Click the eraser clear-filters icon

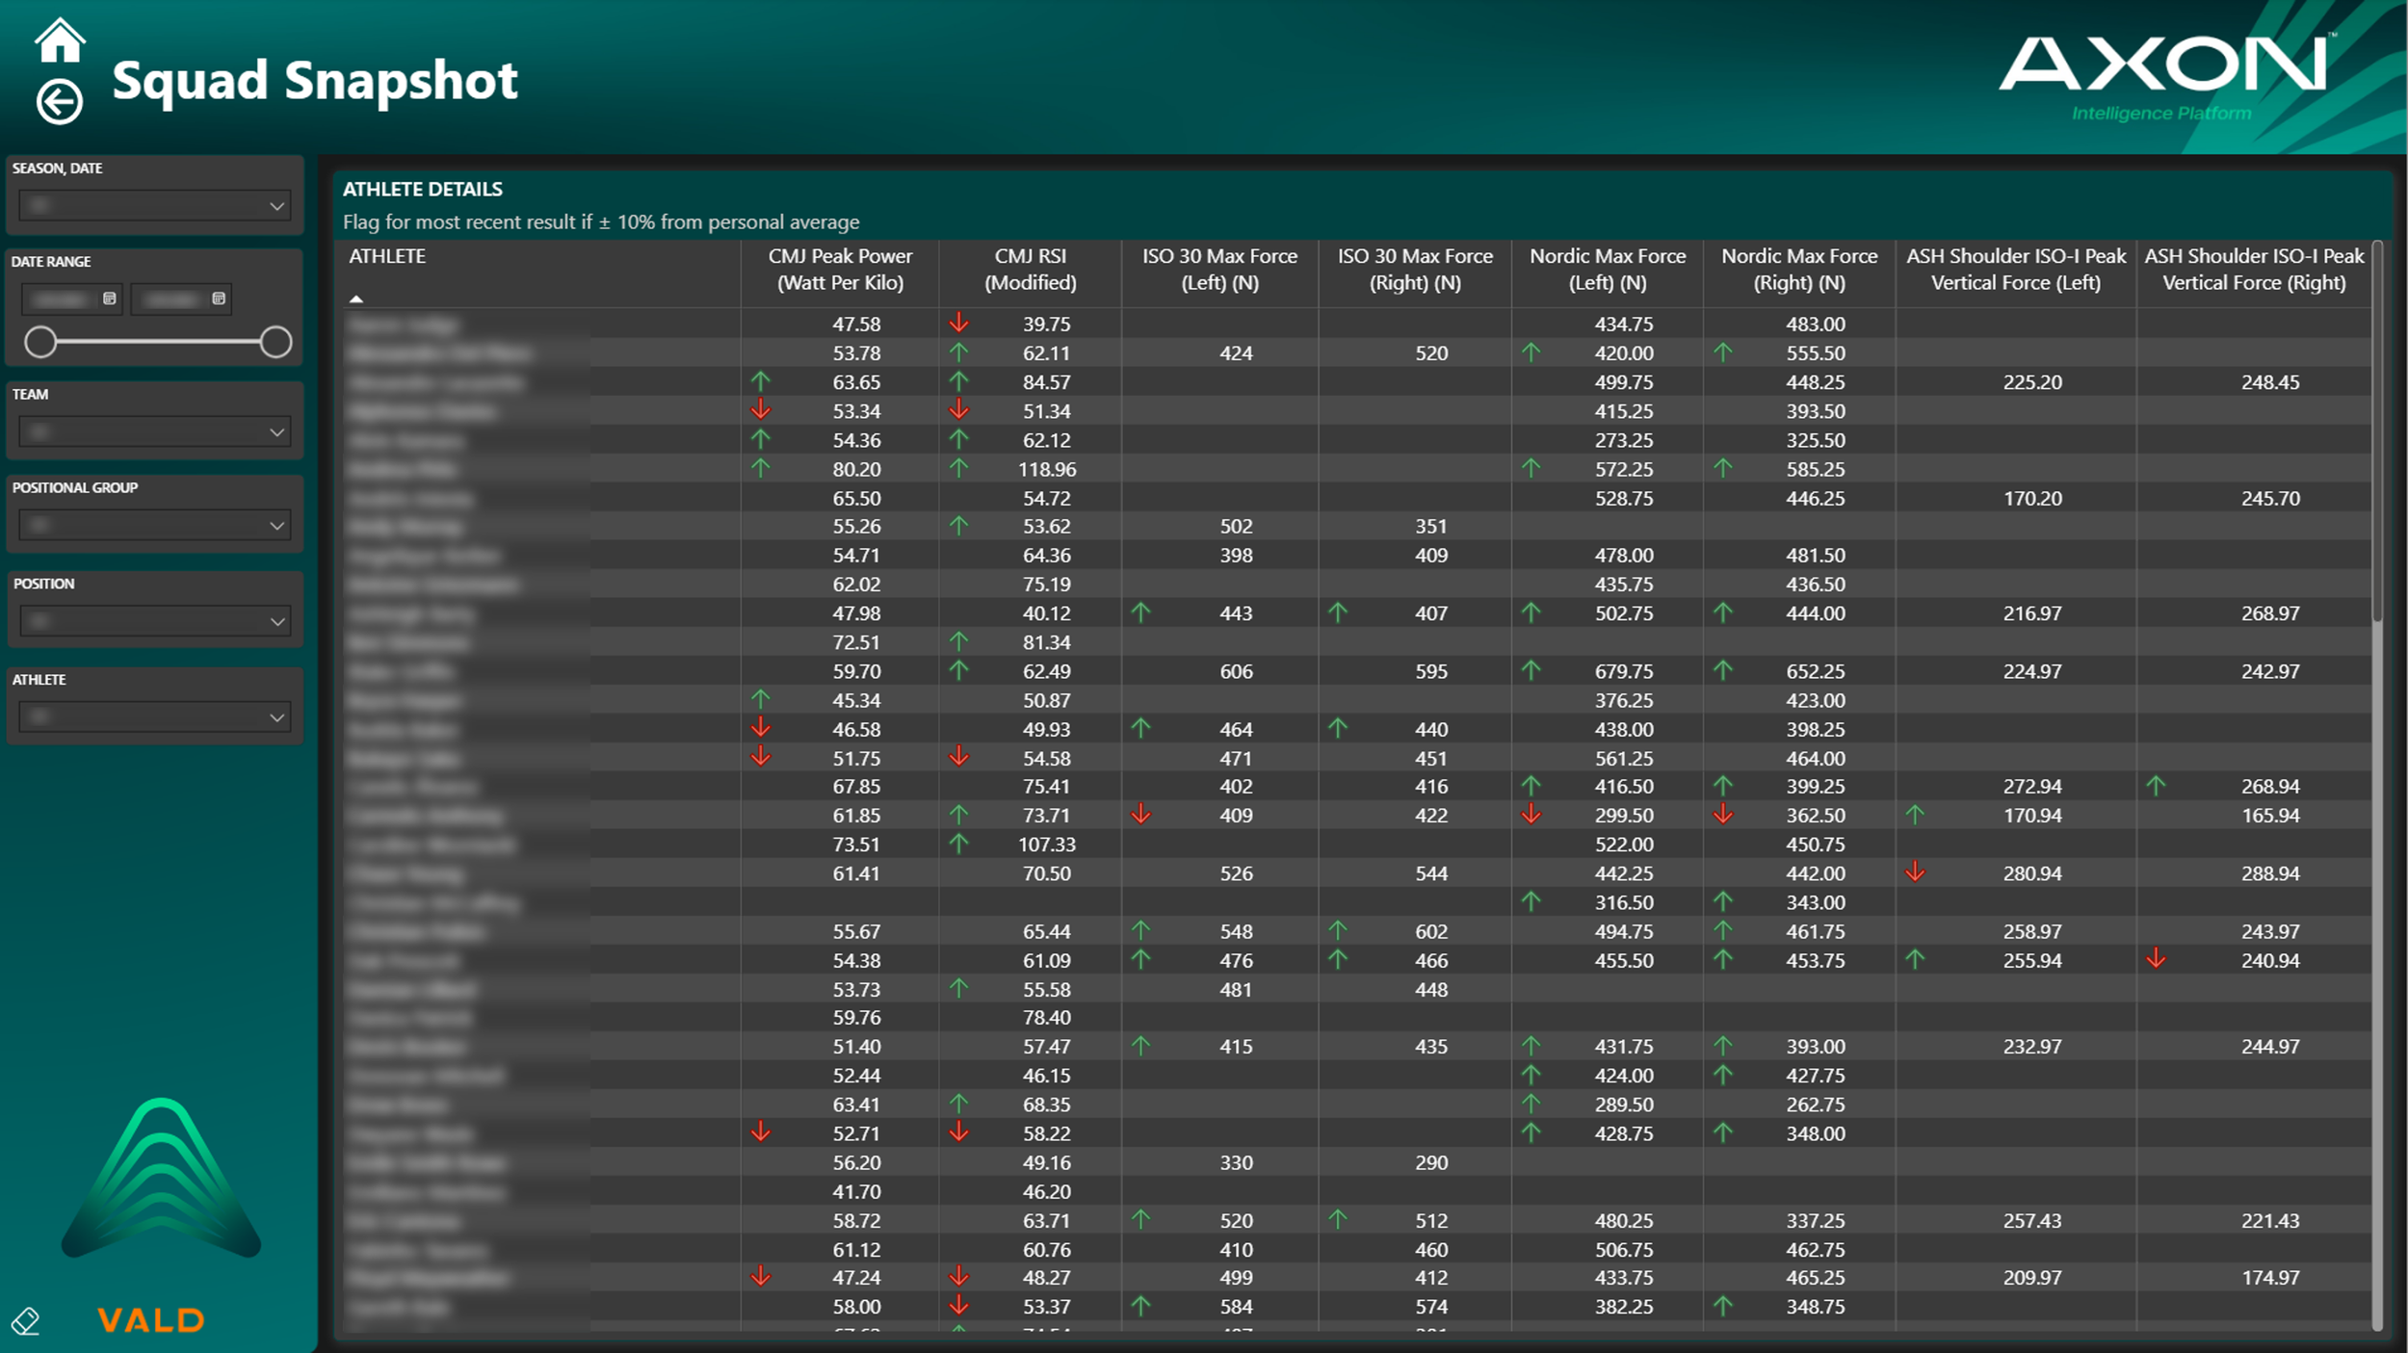[26, 1320]
